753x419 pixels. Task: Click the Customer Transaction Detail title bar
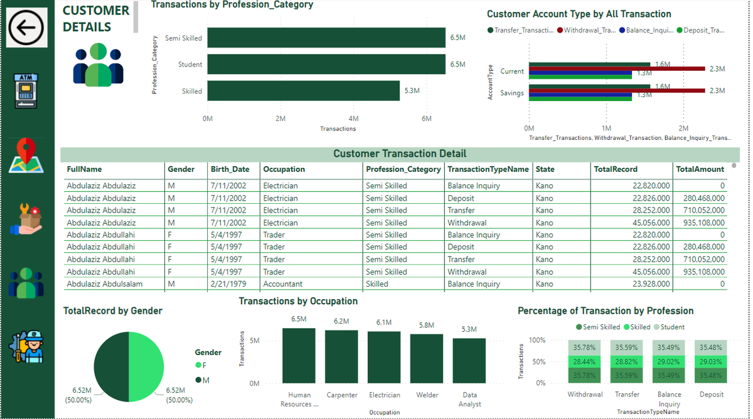[x=400, y=154]
